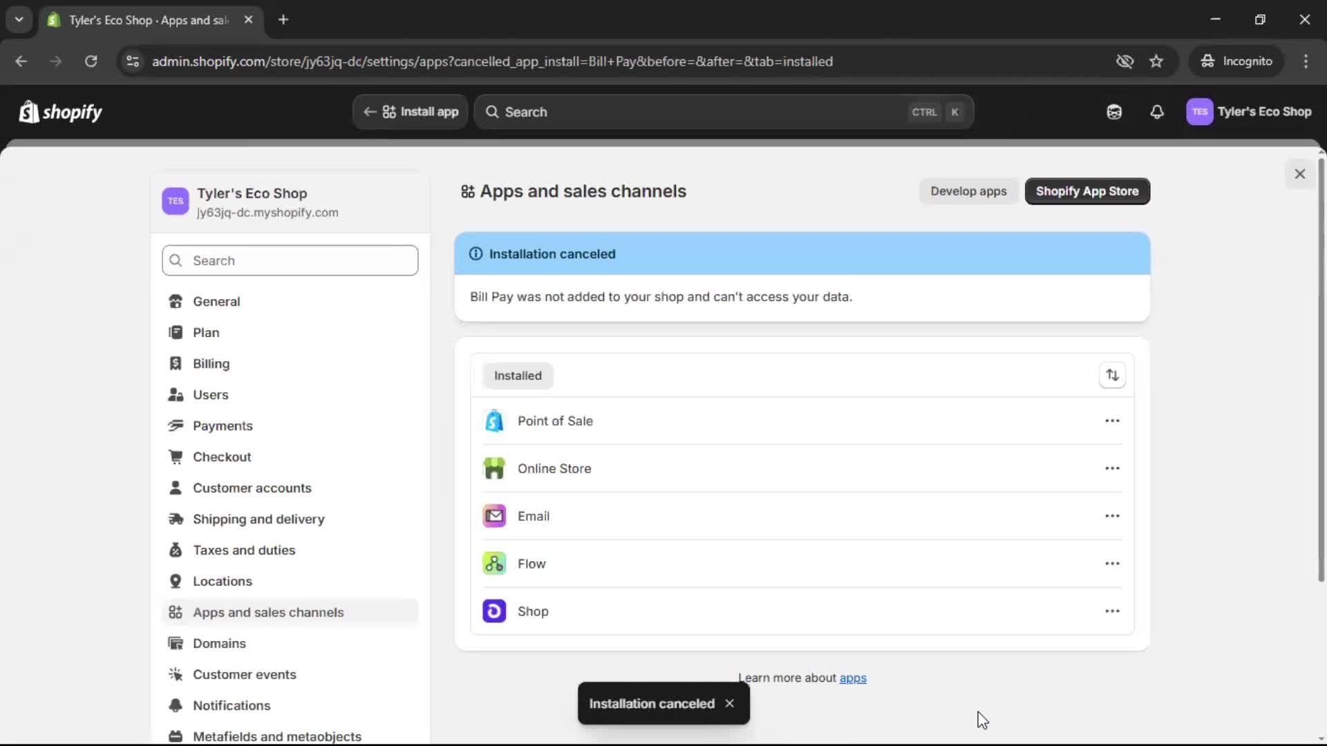Click the Admin assistant icon next to notifications
Image resolution: width=1327 pixels, height=746 pixels.
coord(1114,112)
